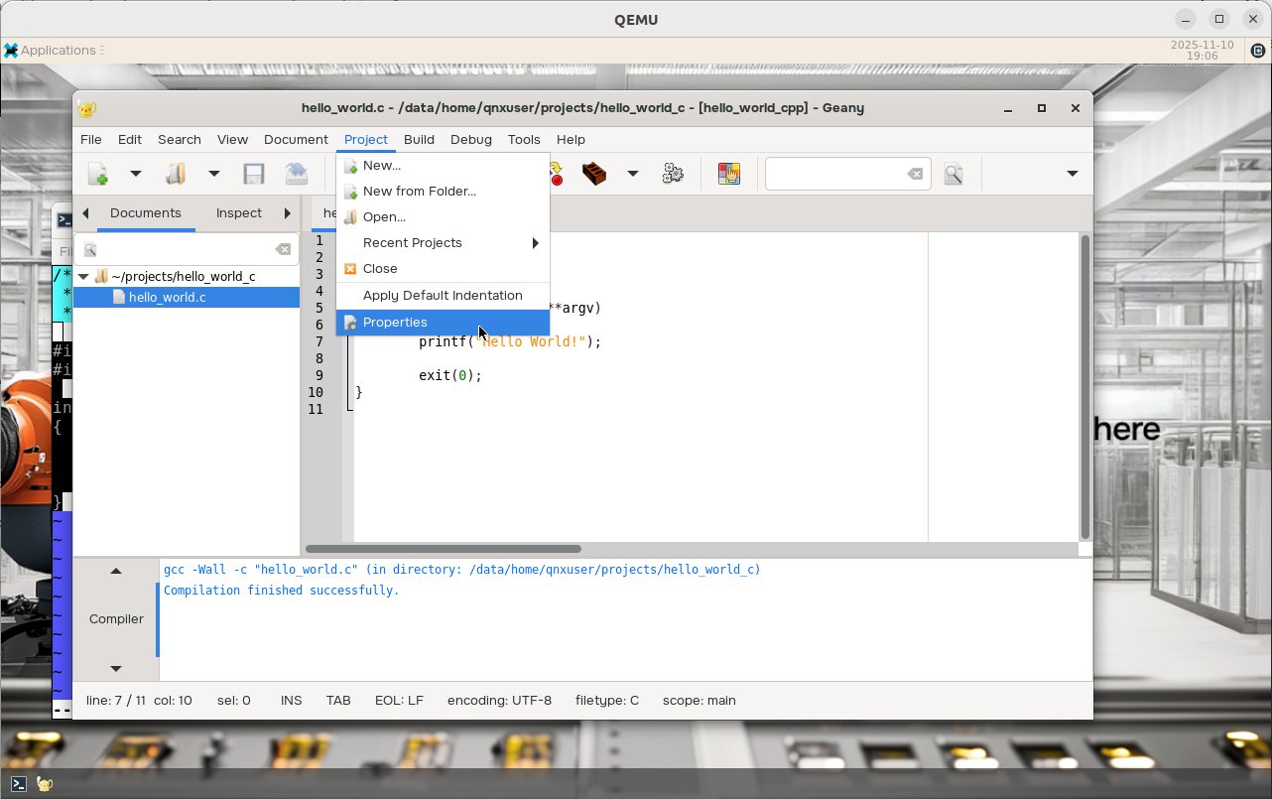
Task: Expand the New file template dropdown arrow
Action: 136,174
